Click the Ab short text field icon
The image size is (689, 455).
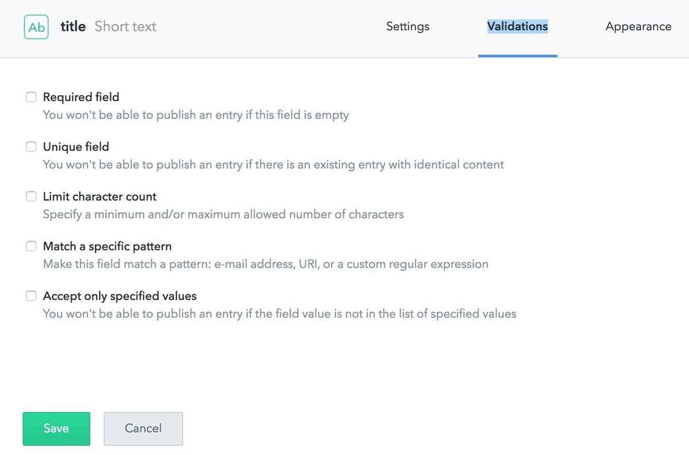click(36, 26)
